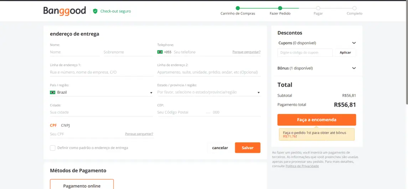The width and height of the screenshot is (408, 189).
Task: Click the Completo step circle
Action: [x=355, y=8]
